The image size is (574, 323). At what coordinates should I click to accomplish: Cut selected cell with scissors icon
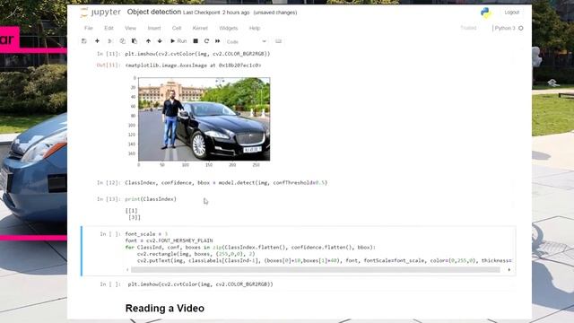point(109,41)
